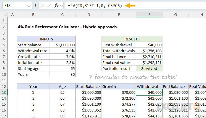
Task: Click the Name Box showing F13
Action: coord(17,6)
